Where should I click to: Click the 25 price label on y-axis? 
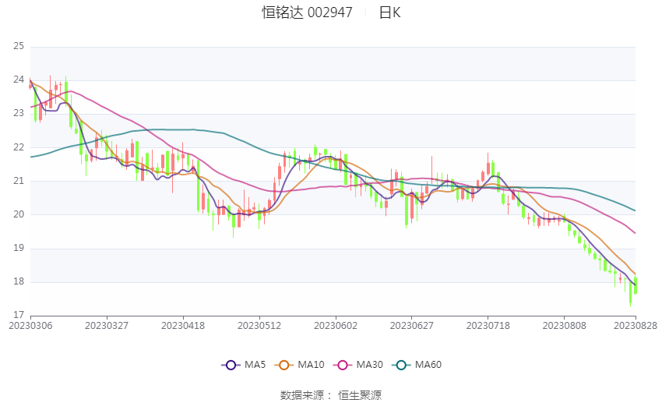click(x=19, y=47)
